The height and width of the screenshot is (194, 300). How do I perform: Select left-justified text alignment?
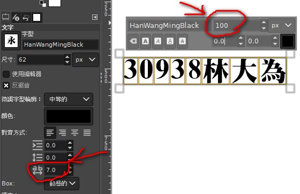click(50, 132)
